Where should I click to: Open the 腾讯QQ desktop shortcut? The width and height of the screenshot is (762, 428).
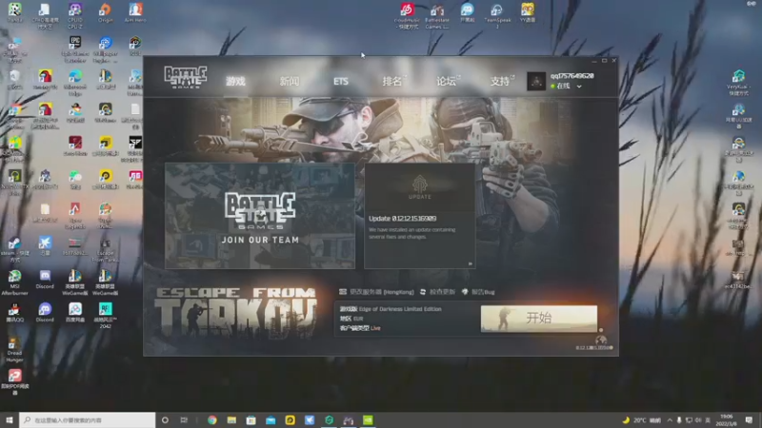pyautogui.click(x=14, y=313)
